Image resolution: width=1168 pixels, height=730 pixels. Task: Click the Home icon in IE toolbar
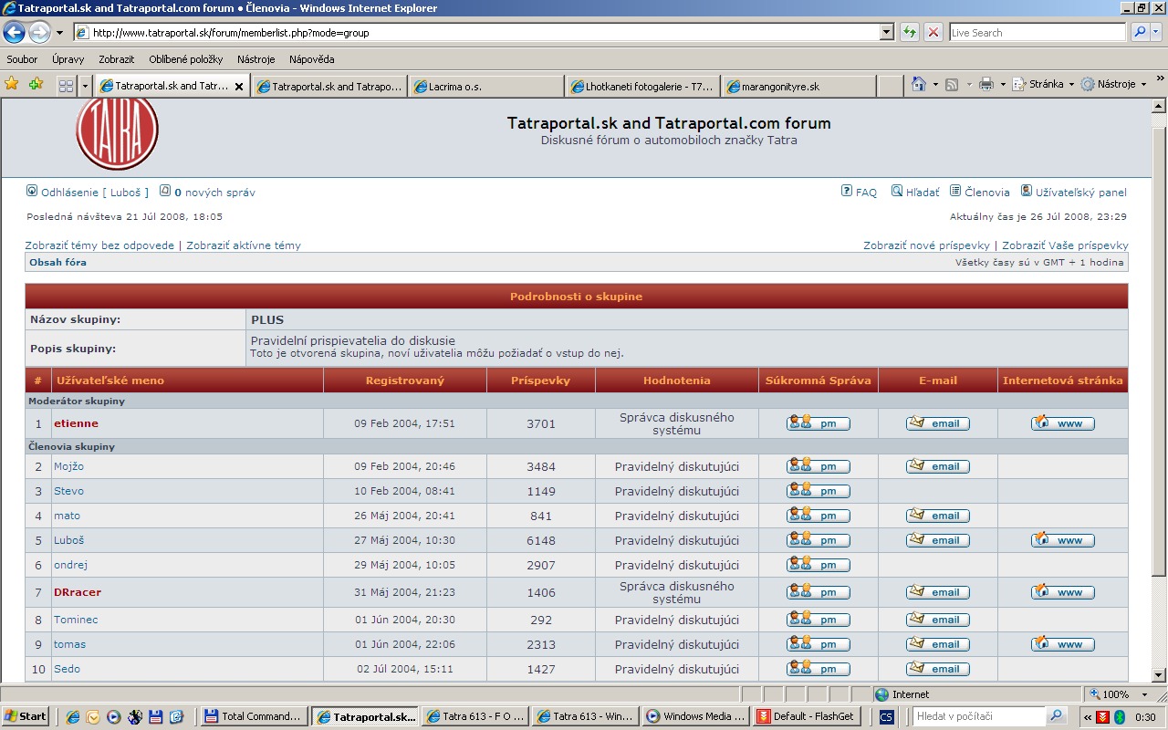[x=918, y=84]
